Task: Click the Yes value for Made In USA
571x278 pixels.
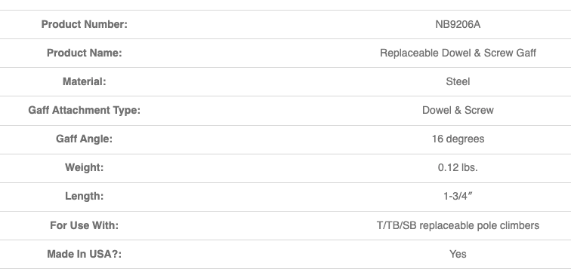Action: 458,254
